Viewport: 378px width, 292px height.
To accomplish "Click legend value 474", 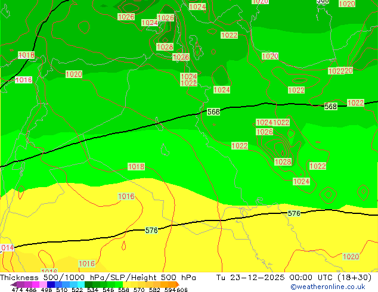I will [x=17, y=290].
